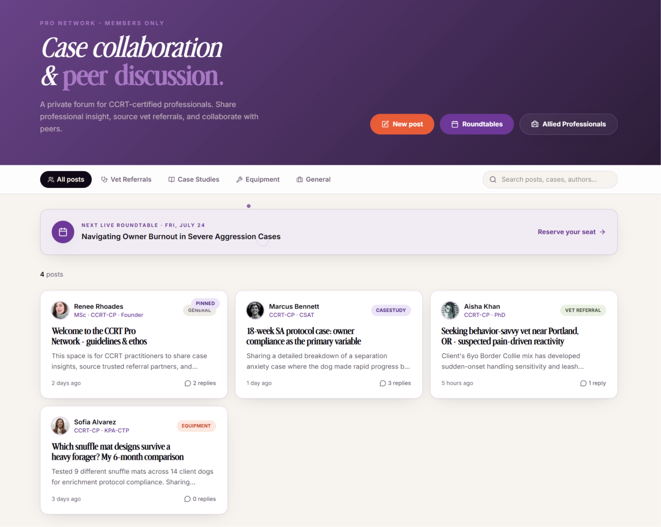Click the 1 reply count
This screenshot has width=661, height=527.
click(x=597, y=383)
